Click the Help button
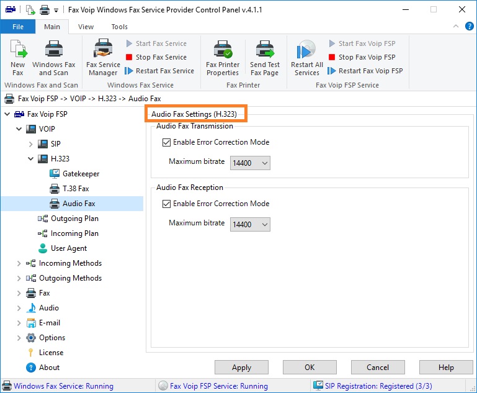This screenshot has width=477, height=393. pyautogui.click(x=446, y=368)
